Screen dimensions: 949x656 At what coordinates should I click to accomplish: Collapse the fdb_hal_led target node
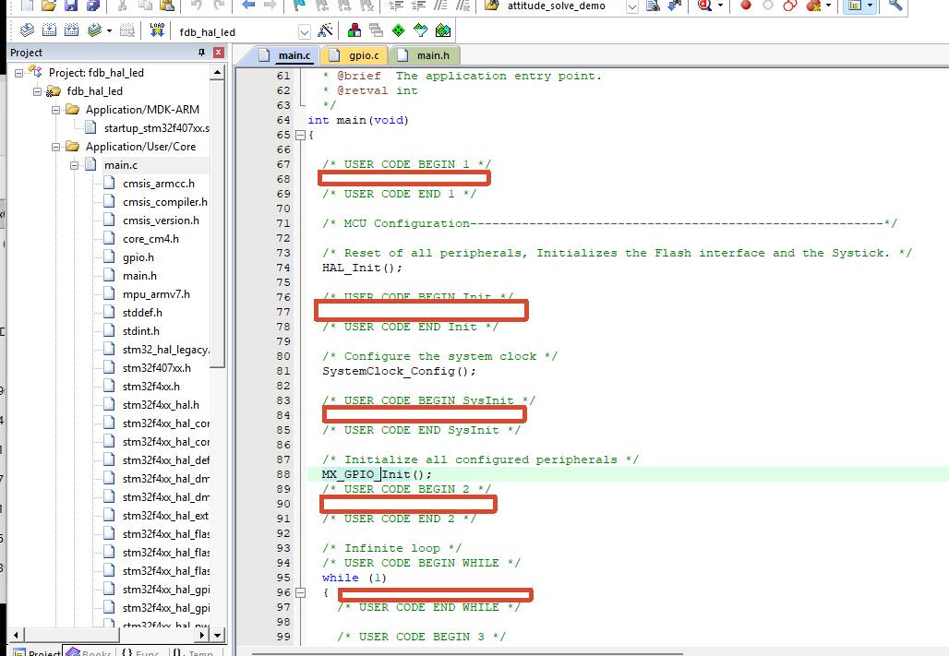[x=38, y=91]
